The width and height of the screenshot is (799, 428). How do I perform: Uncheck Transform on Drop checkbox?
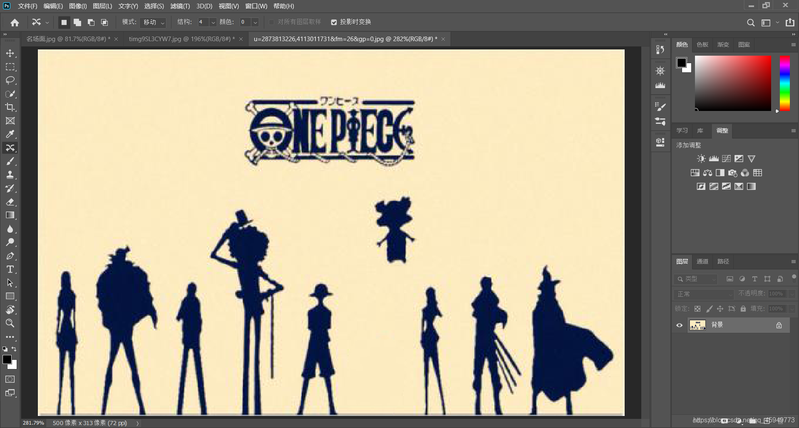click(334, 22)
